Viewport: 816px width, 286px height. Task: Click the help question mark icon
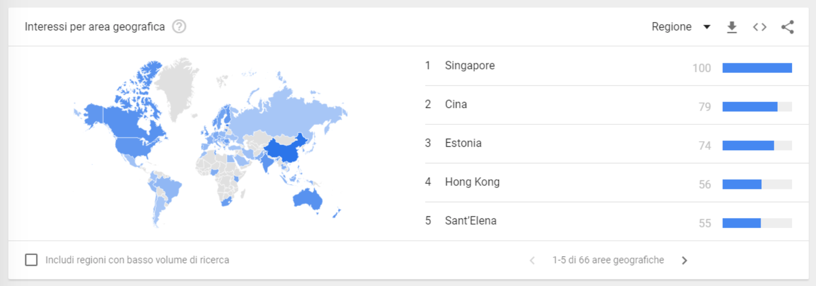(179, 27)
